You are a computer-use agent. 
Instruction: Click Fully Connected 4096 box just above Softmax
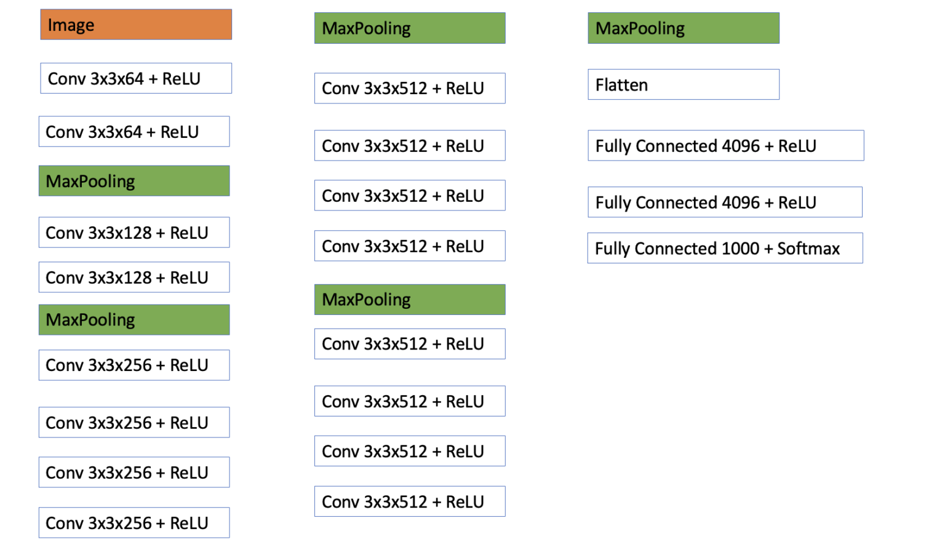coord(725,202)
